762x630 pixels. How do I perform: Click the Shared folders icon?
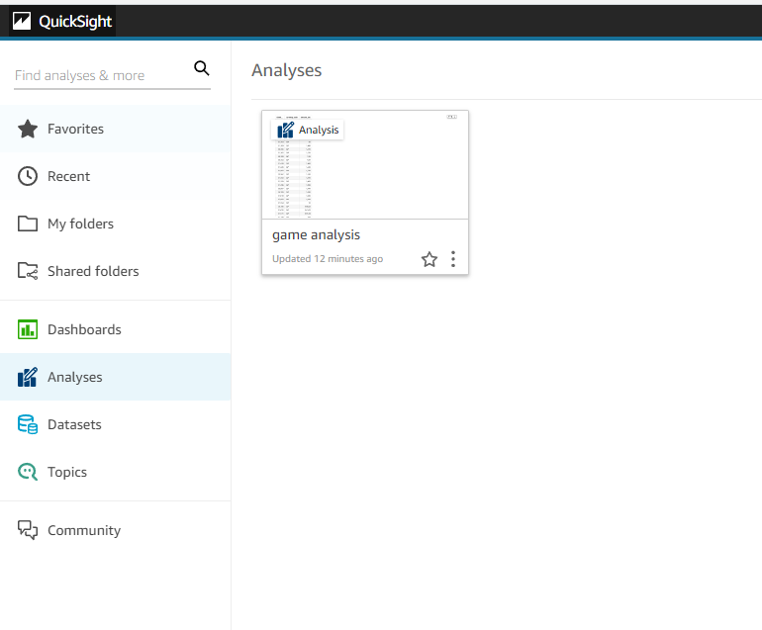(28, 271)
